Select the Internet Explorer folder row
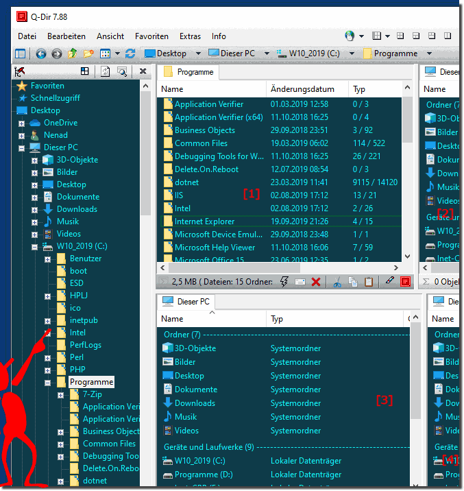Viewport: 464px width, 491px height. [280, 221]
